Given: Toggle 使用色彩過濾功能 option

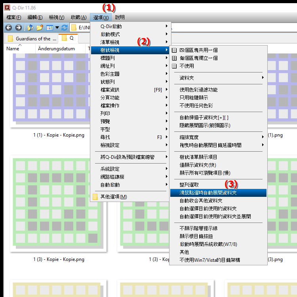Looking at the screenshot, I should (218, 90).
